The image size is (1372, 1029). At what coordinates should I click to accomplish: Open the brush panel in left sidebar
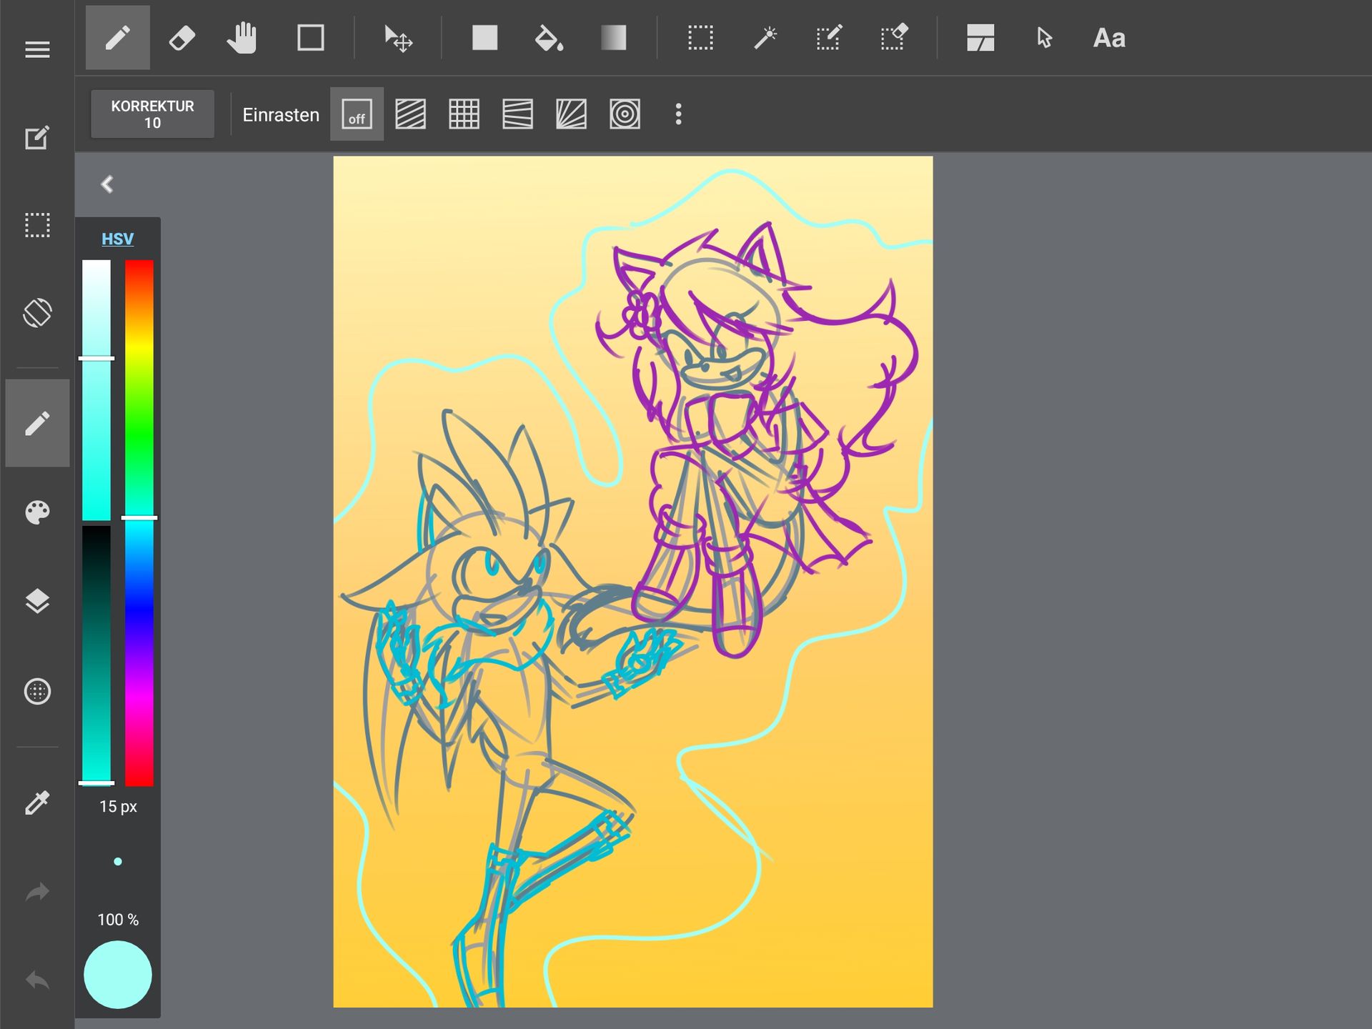point(37,423)
